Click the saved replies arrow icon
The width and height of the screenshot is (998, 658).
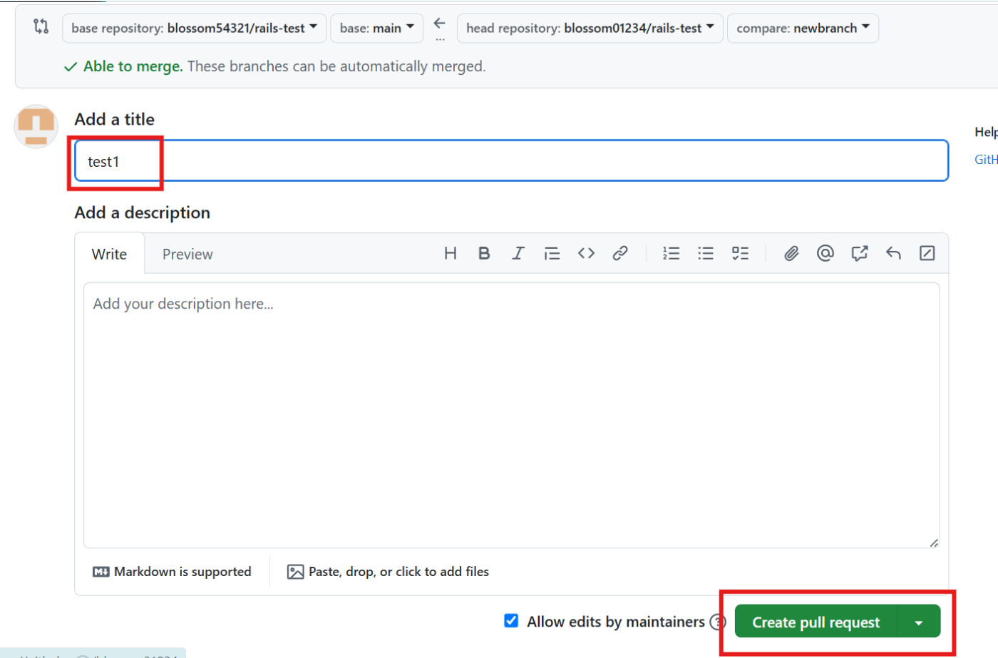pyautogui.click(x=893, y=253)
